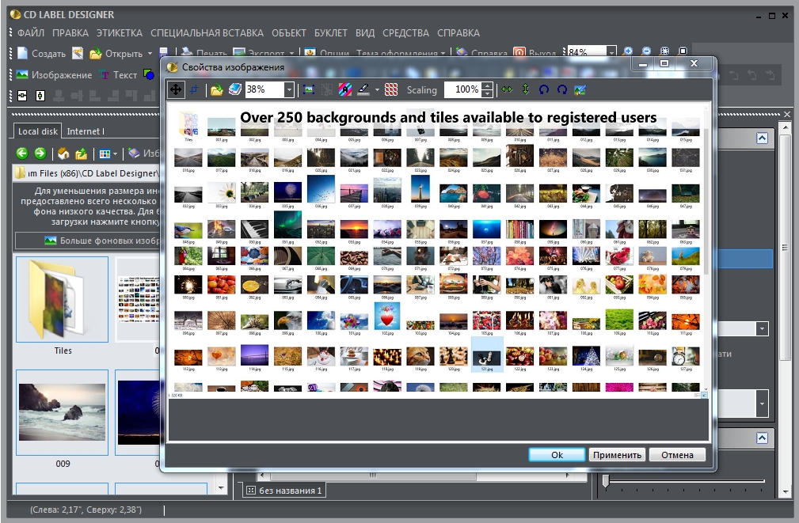Viewport: 799px width, 523px height.
Task: Open the ФАЙЛ menu
Action: coord(31,33)
